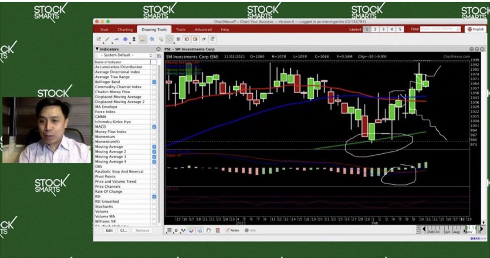Select the blue circle shape tool

click(125, 39)
